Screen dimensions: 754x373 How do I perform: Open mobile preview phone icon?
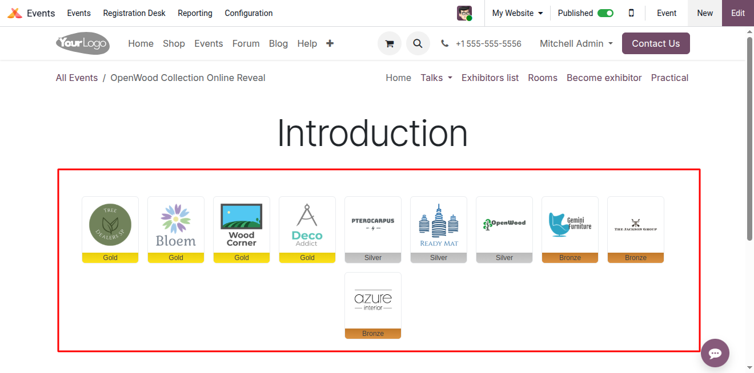point(631,13)
